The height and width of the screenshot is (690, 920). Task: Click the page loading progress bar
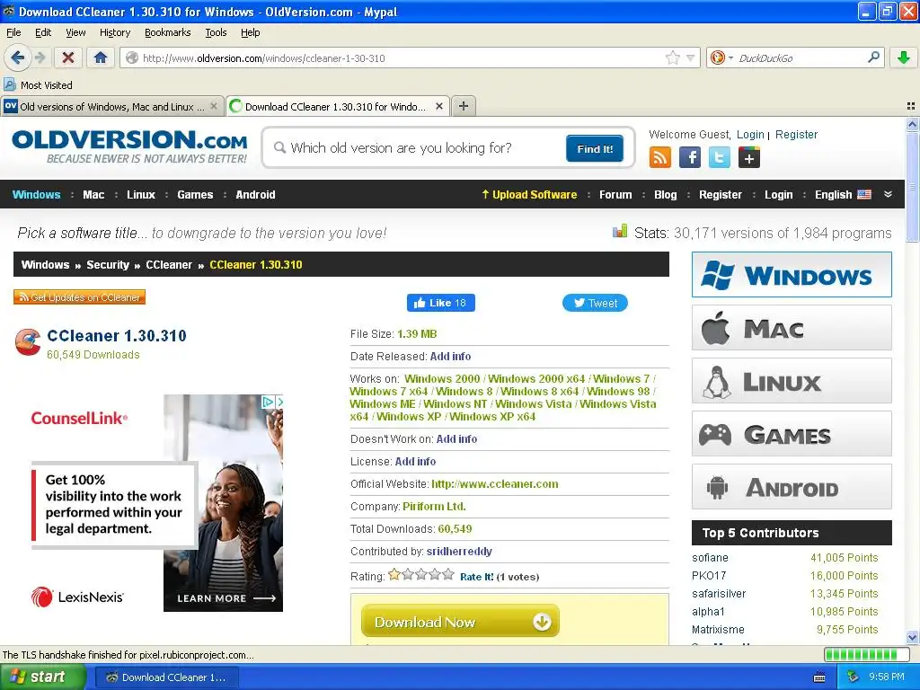(869, 654)
